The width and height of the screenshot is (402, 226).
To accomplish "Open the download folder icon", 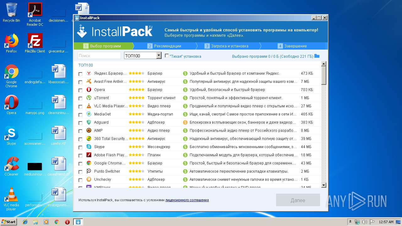I will 317,56.
